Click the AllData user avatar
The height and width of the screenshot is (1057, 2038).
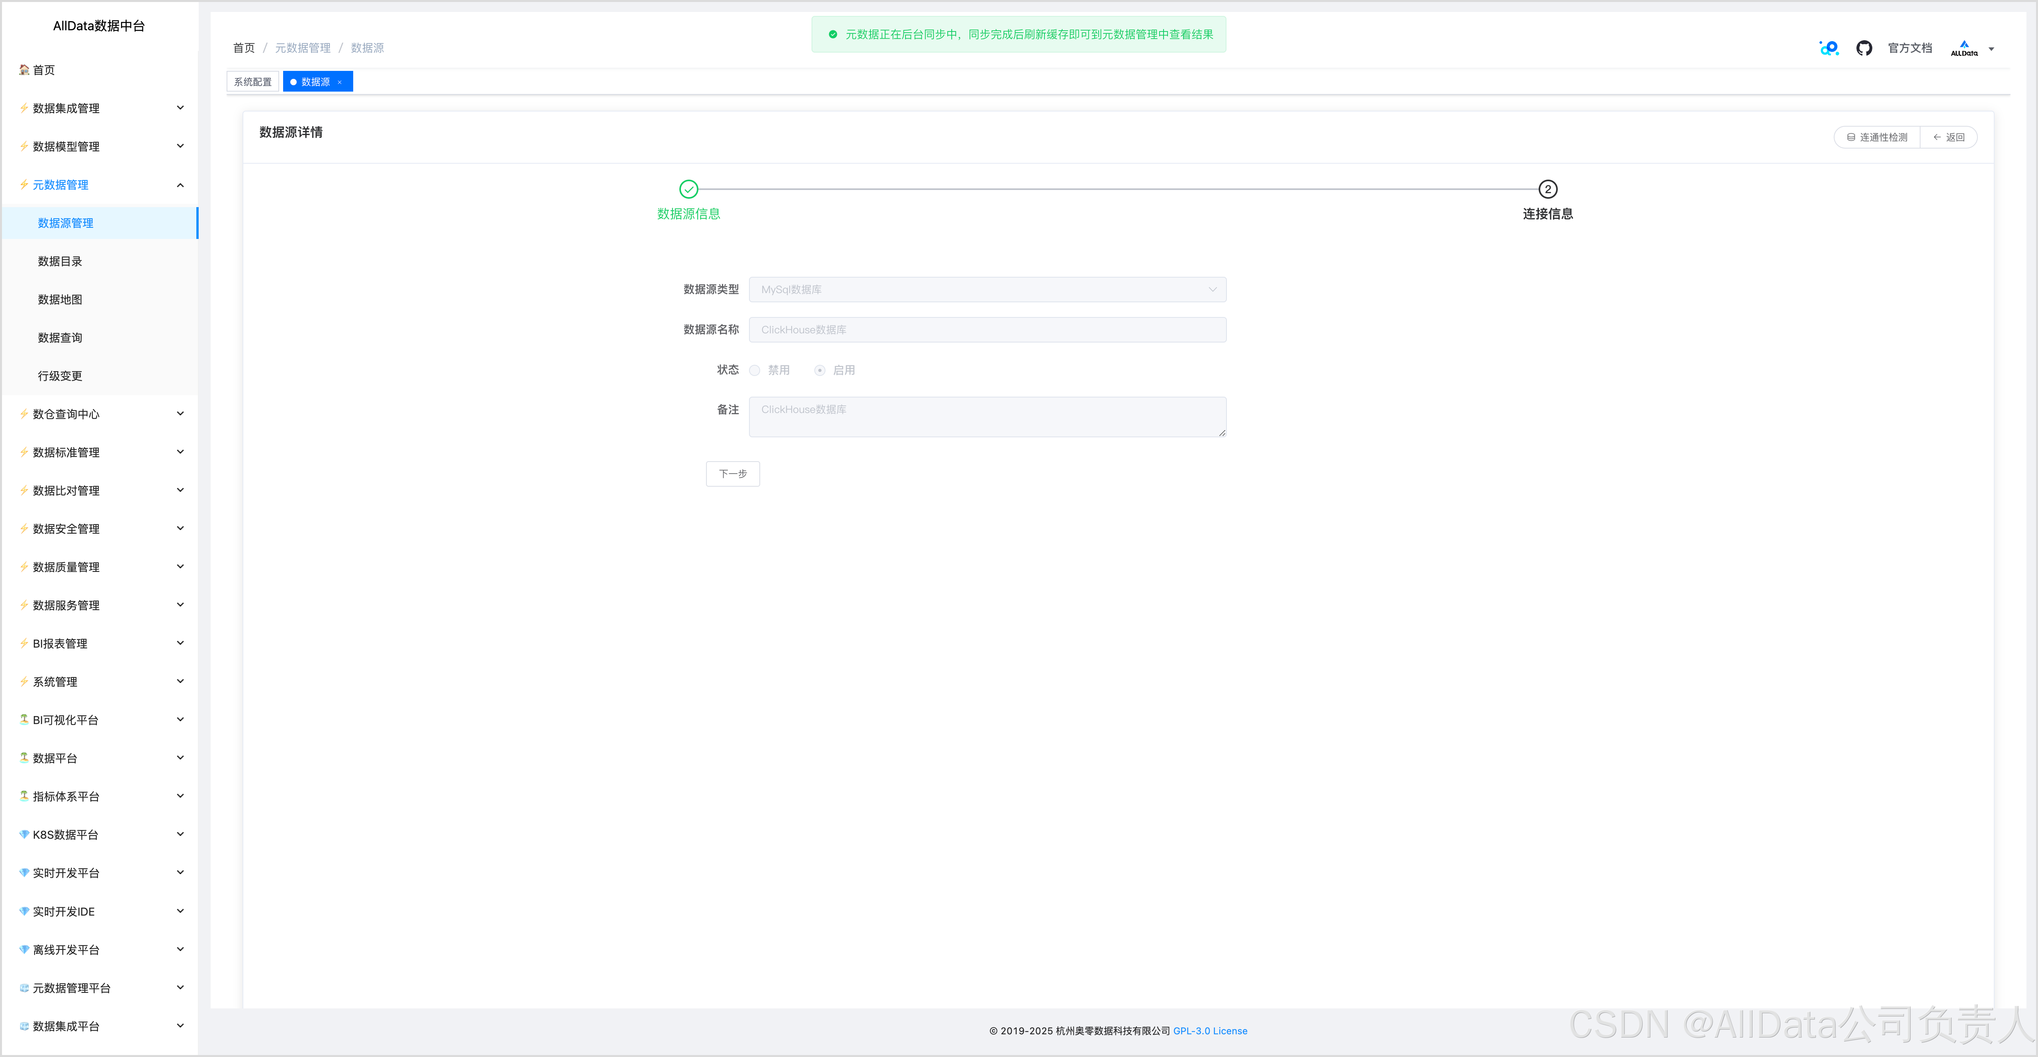tap(1964, 48)
